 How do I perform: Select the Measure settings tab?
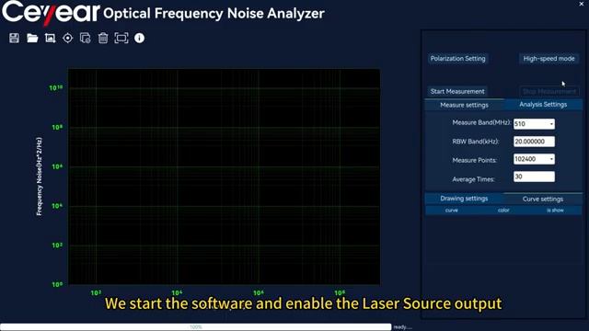tap(464, 105)
